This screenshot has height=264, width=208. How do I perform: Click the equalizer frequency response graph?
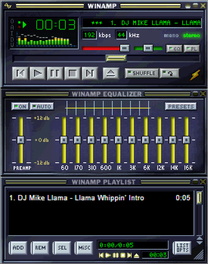(108, 108)
